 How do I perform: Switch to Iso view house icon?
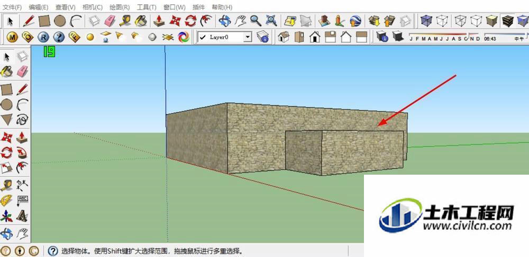(x=284, y=37)
